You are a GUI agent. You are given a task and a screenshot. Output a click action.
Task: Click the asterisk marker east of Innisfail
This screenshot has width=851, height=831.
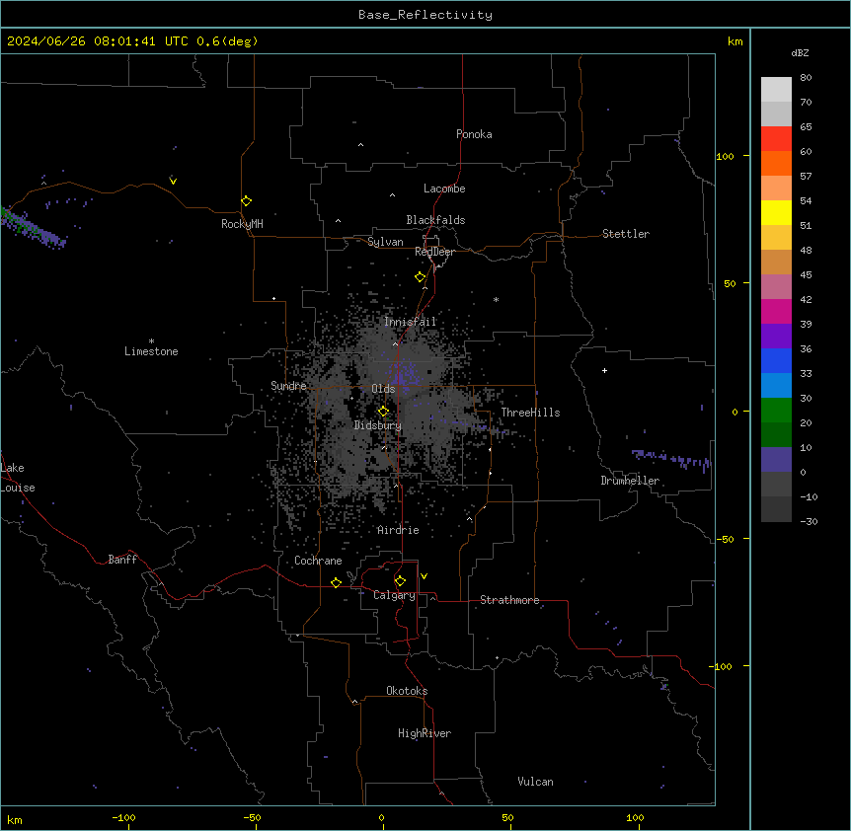(496, 299)
